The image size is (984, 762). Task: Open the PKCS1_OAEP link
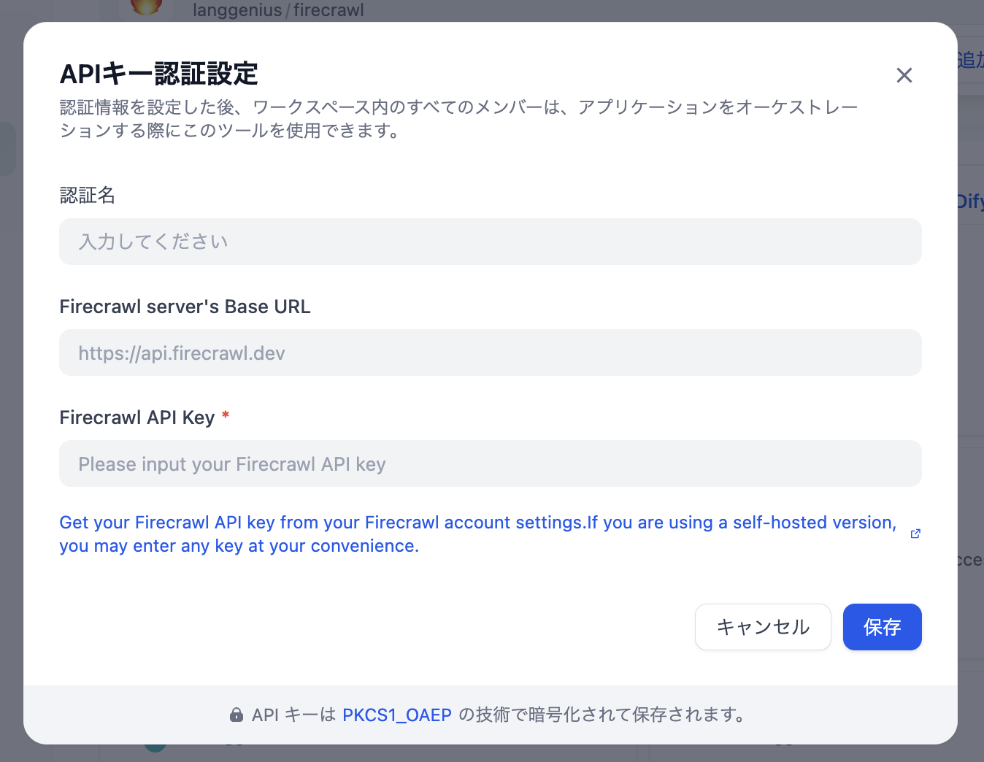(x=396, y=715)
